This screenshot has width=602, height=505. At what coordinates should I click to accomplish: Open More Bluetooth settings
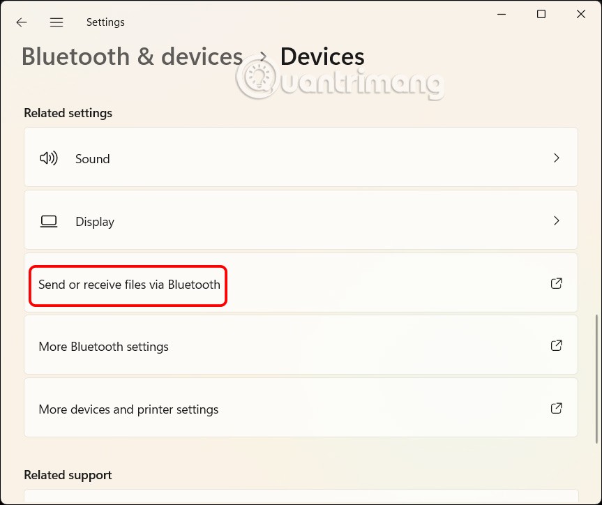[104, 347]
